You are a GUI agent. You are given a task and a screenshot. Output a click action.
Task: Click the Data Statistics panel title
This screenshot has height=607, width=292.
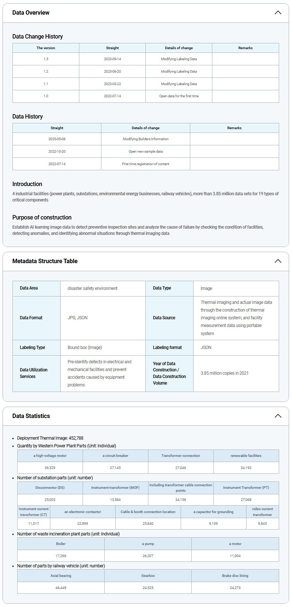point(31,416)
